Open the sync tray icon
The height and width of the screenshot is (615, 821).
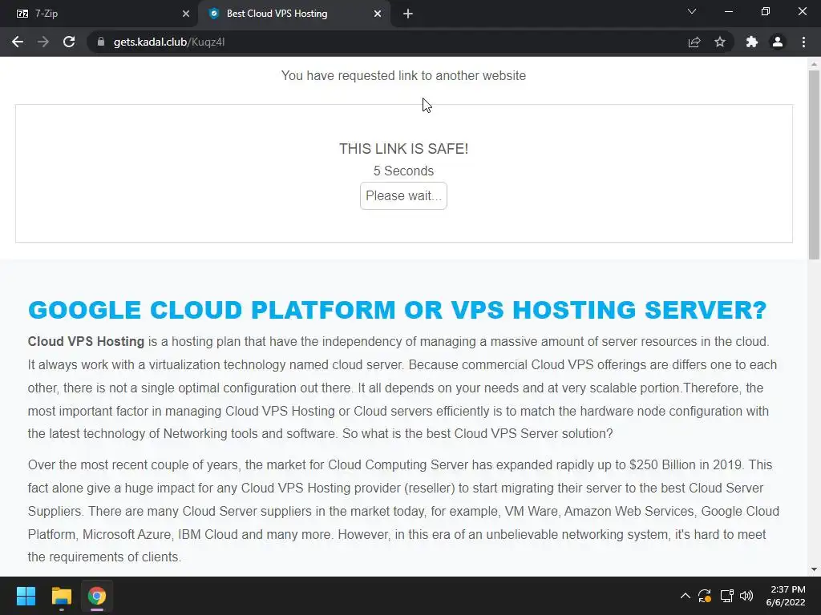[x=705, y=596]
